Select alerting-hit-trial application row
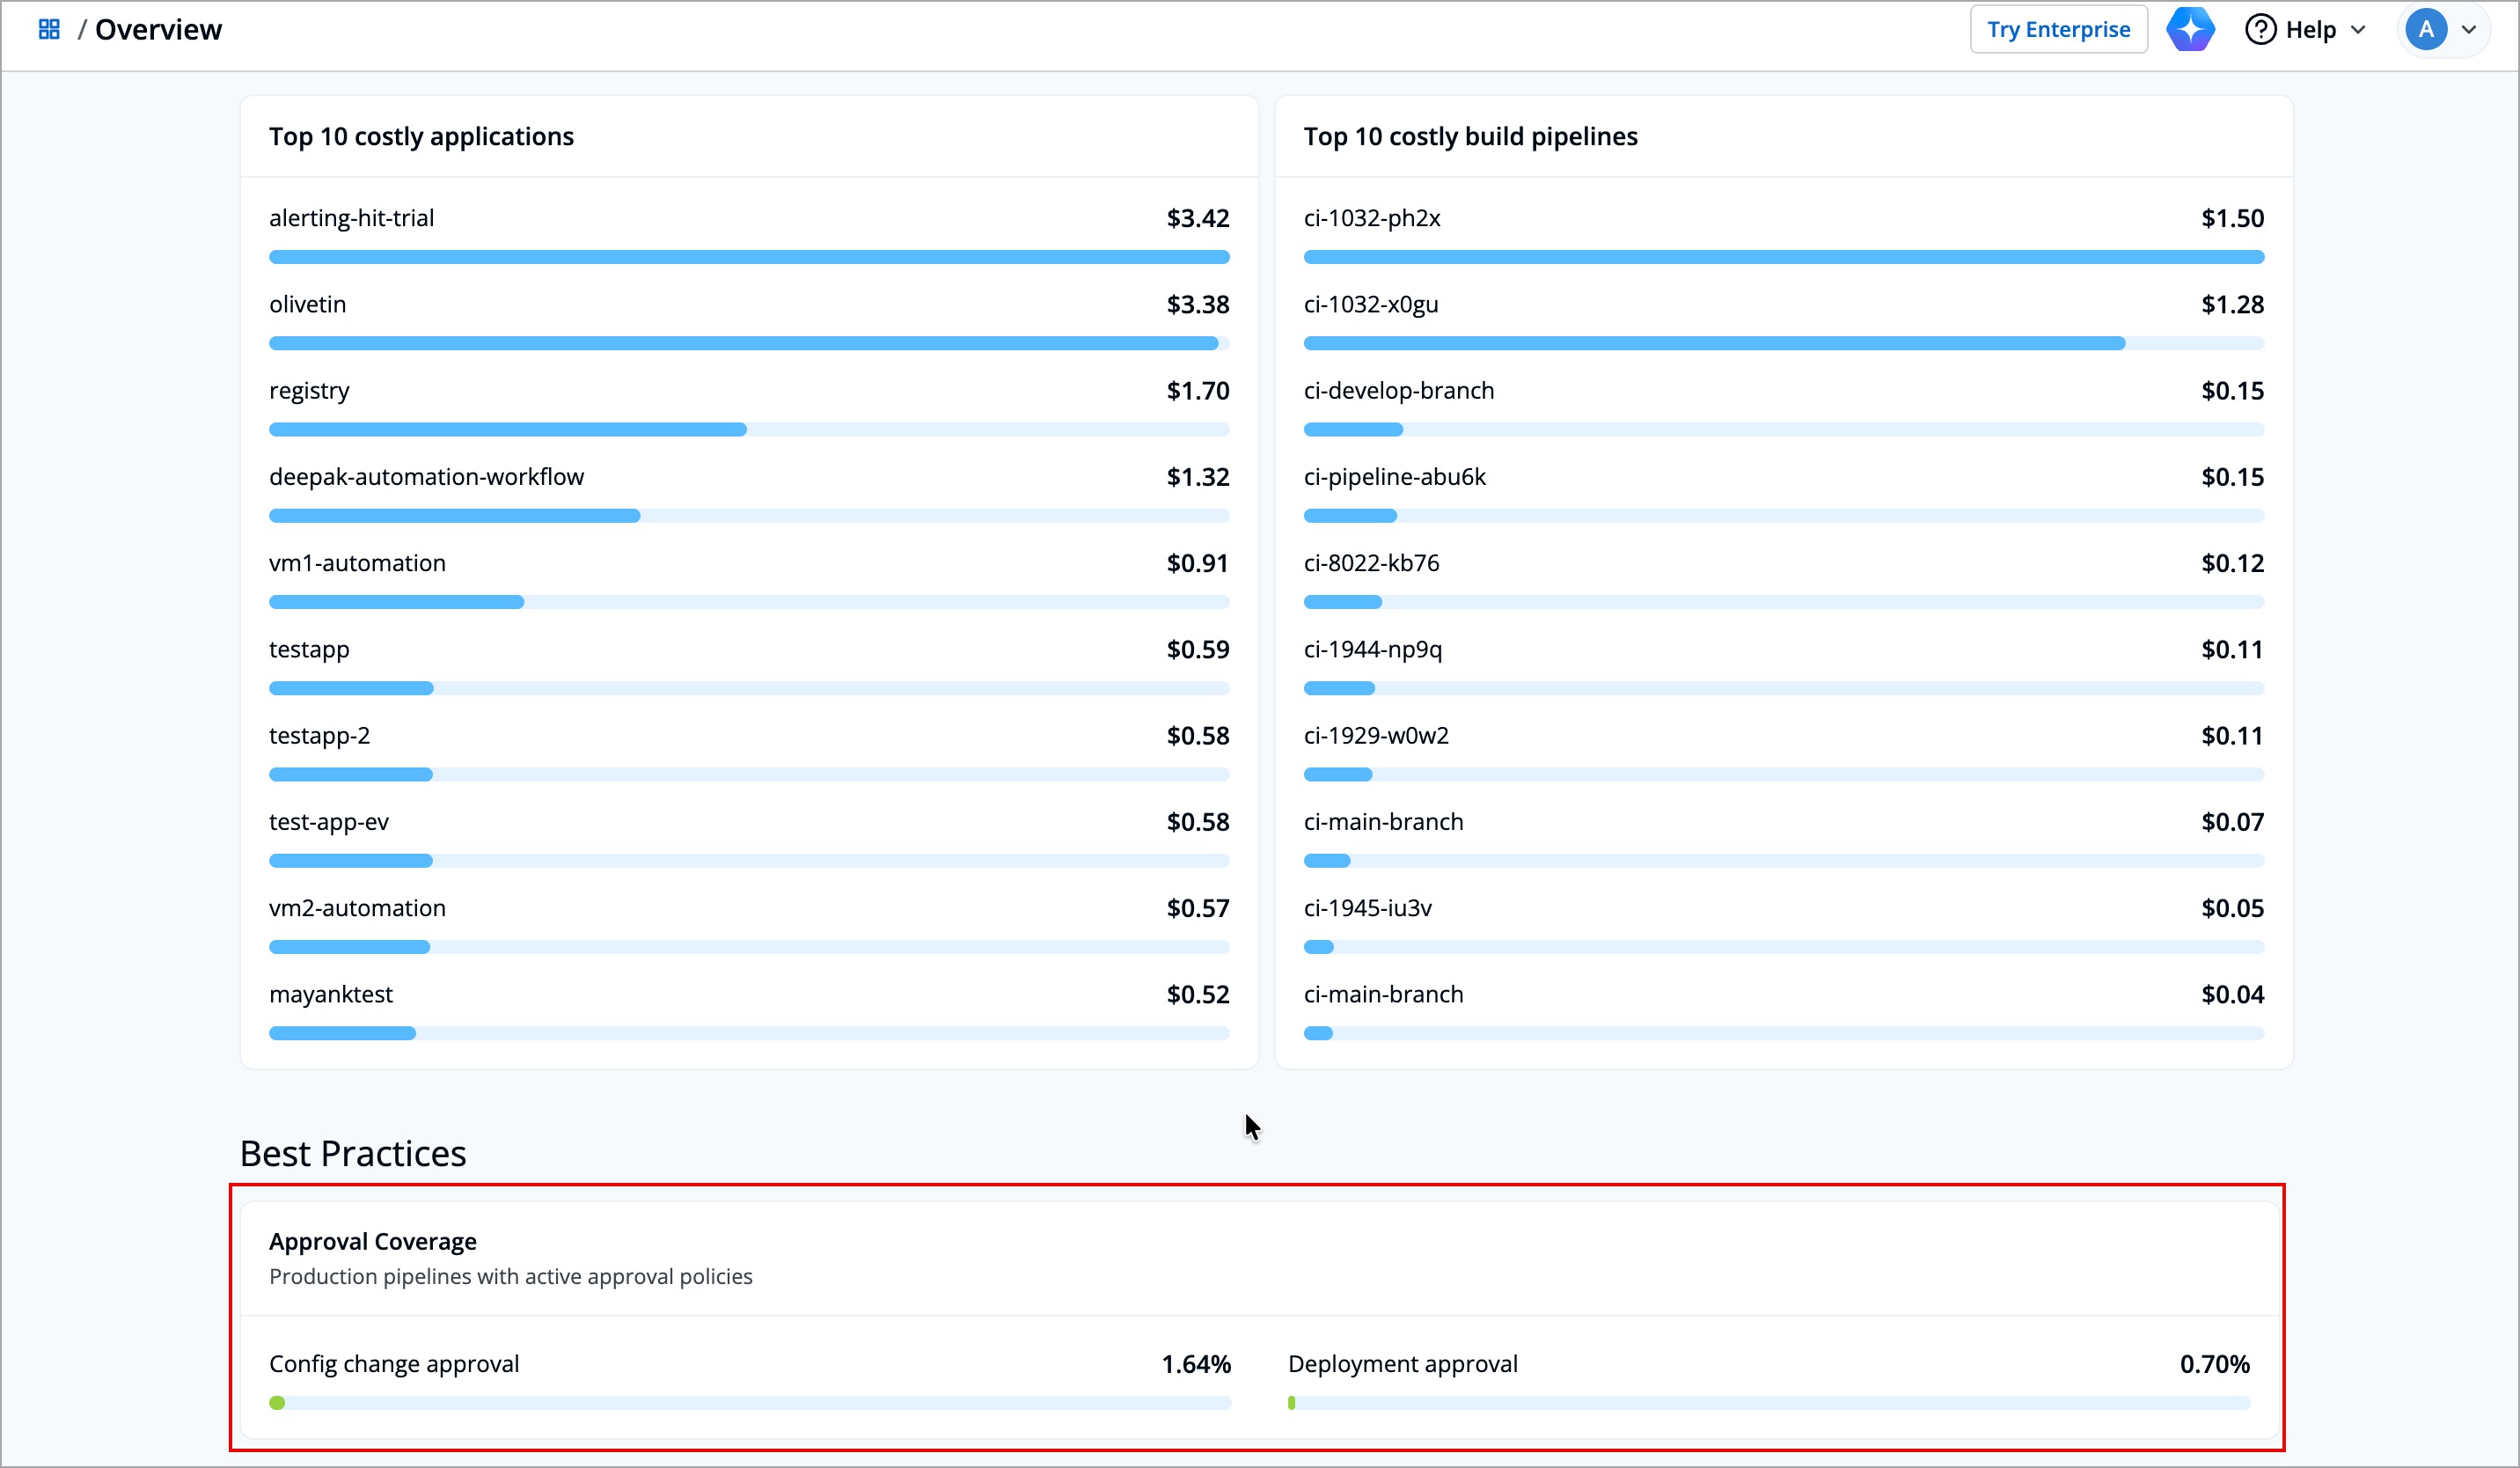This screenshot has width=2520, height=1468. (351, 218)
